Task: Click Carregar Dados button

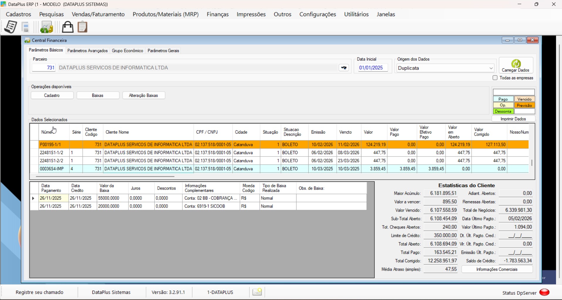Action: tap(516, 65)
